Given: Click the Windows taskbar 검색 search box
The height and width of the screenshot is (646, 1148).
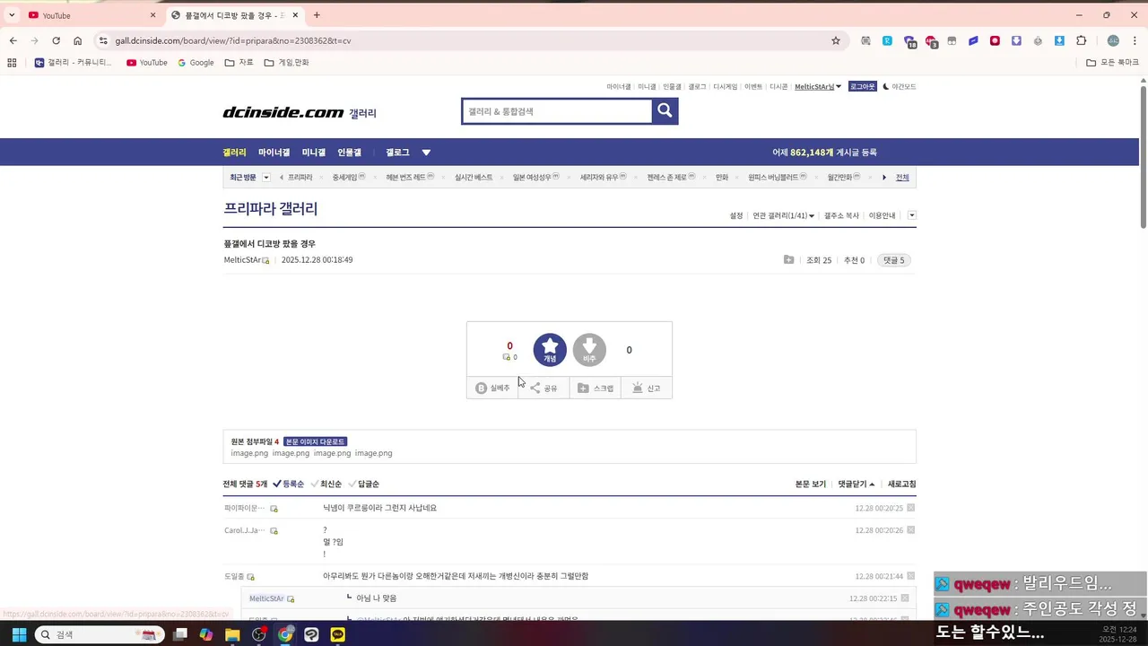Looking at the screenshot, I should (x=99, y=634).
